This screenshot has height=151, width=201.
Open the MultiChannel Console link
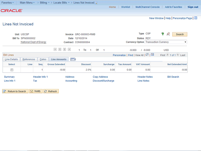[147, 7]
